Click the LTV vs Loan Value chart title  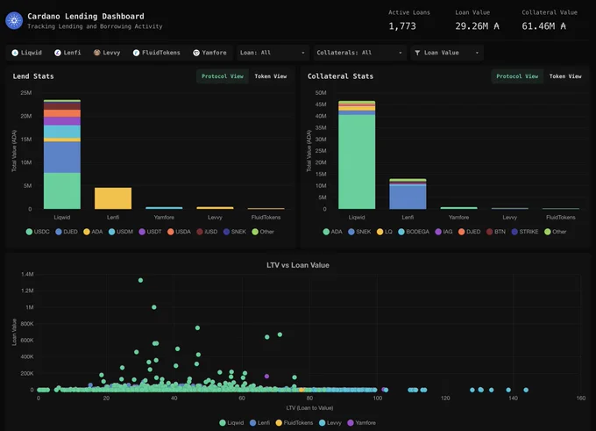298,265
